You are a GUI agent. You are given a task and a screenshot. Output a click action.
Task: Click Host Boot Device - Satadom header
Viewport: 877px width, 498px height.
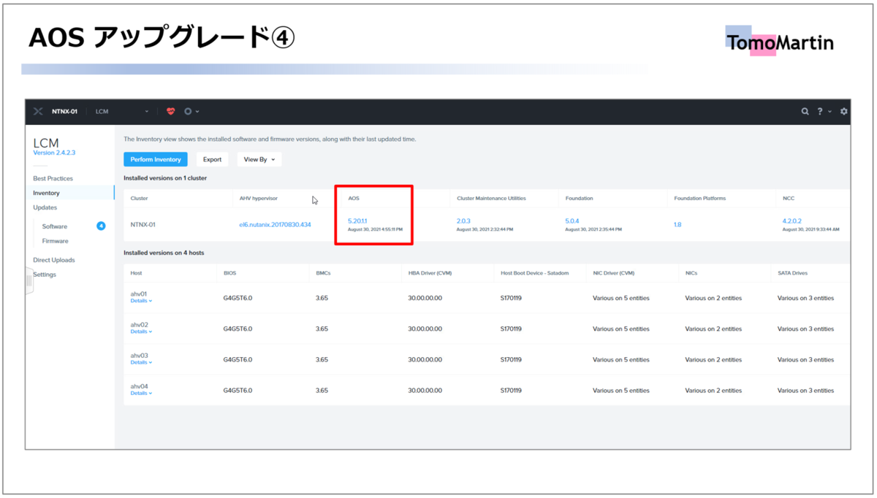coord(534,273)
